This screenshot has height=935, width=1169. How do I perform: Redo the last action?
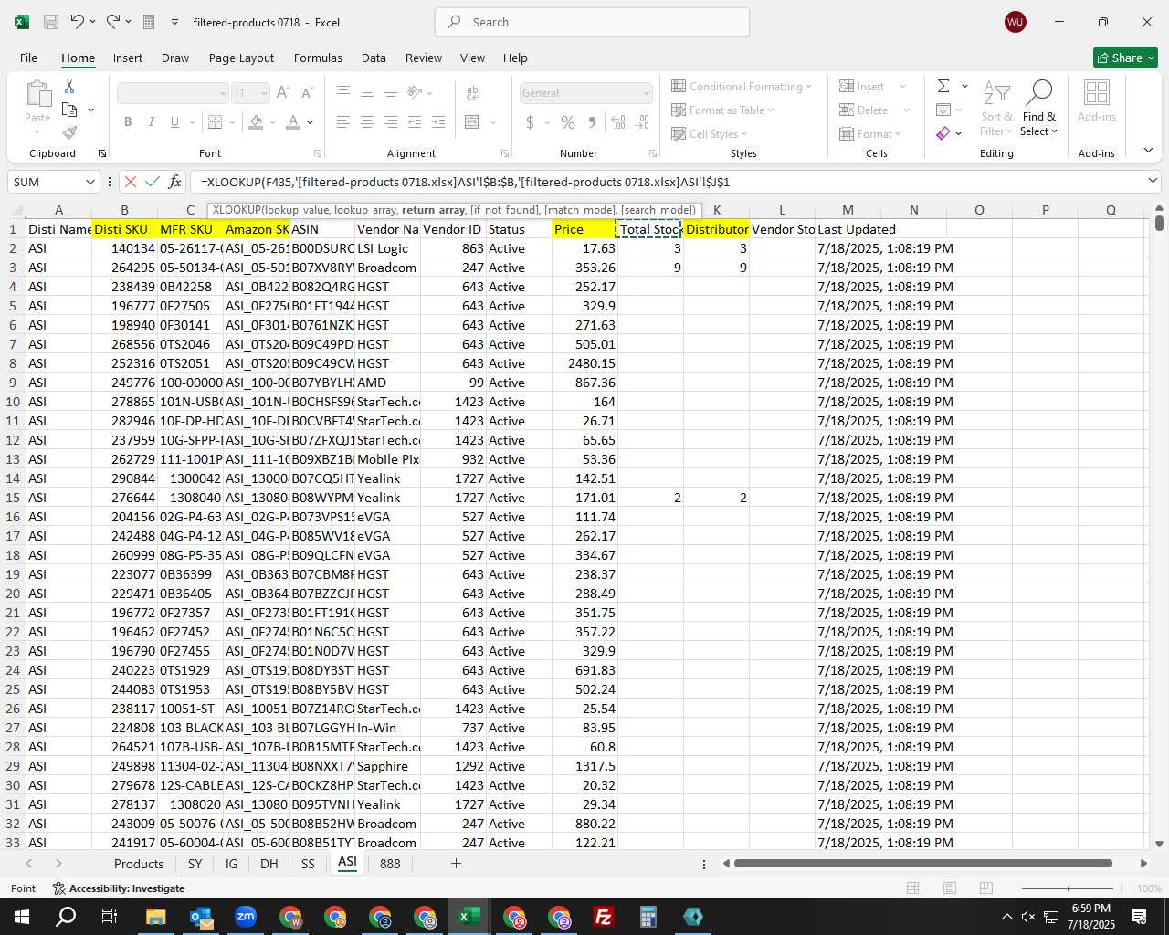click(113, 22)
